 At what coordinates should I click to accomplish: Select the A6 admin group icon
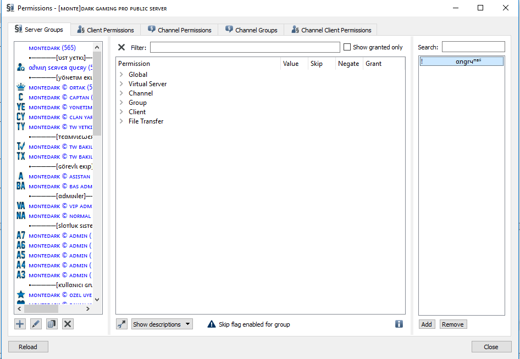click(x=21, y=246)
